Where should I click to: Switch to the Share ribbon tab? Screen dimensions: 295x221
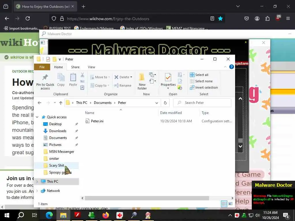75,67
